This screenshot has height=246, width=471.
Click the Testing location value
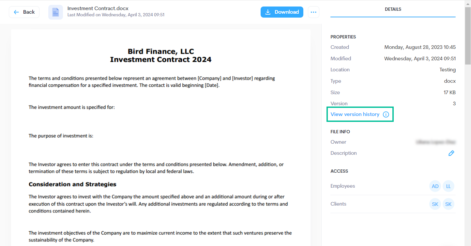coord(448,70)
